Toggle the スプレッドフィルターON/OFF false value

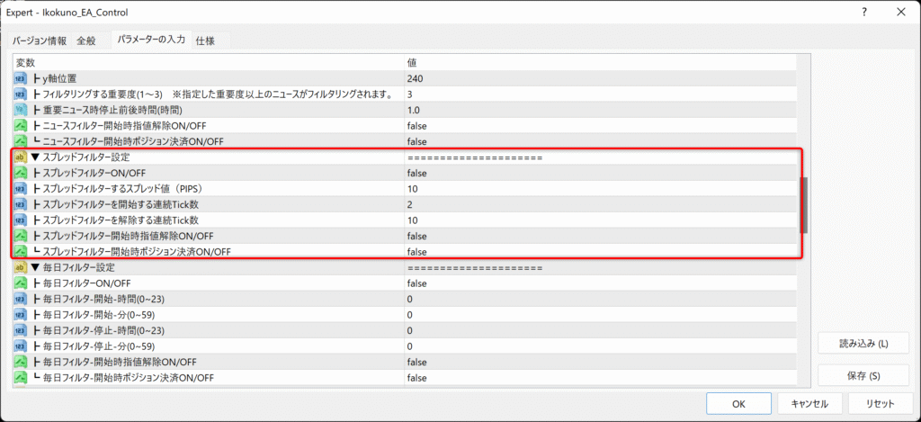pos(416,173)
